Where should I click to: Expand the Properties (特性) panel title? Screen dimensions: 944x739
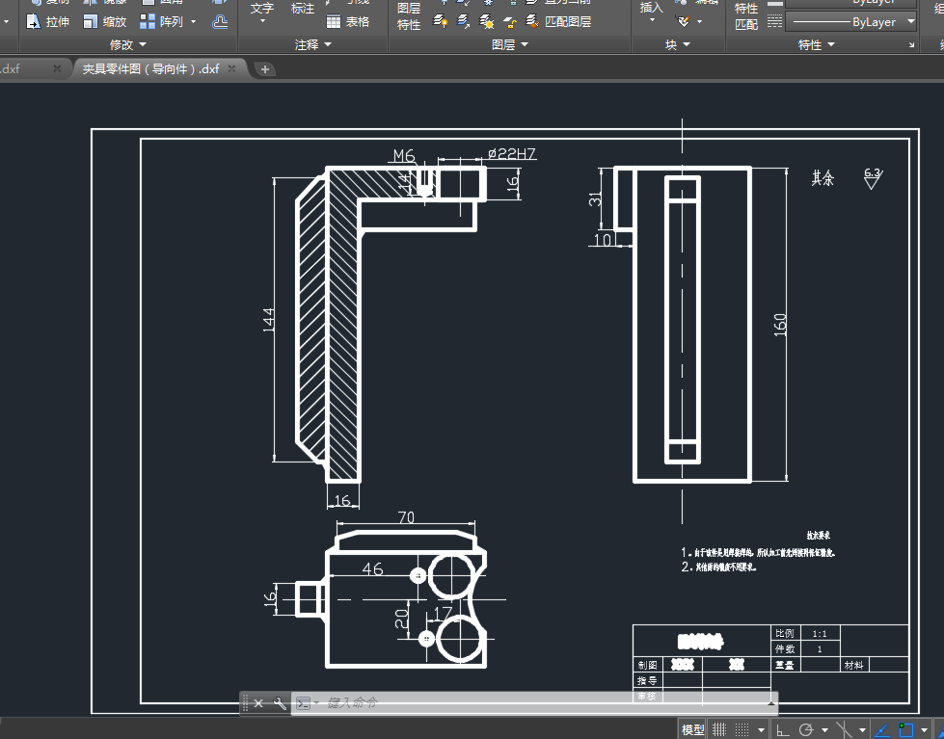pyautogui.click(x=817, y=44)
